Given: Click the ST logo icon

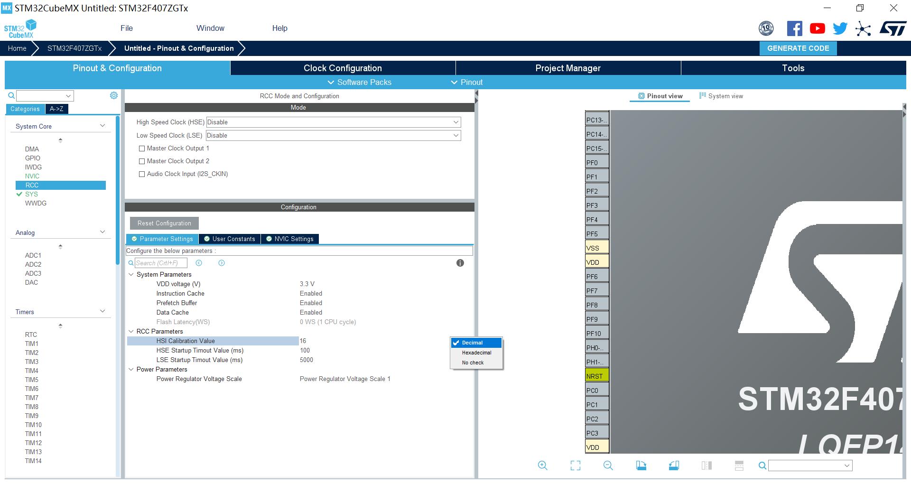Looking at the screenshot, I should (x=893, y=28).
